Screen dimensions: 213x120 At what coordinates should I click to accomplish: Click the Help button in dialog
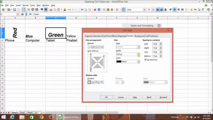pyautogui.click(x=135, y=97)
